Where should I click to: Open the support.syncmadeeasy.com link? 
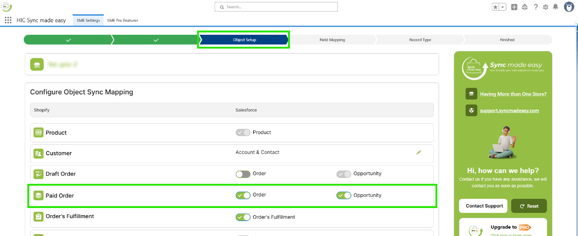509,111
